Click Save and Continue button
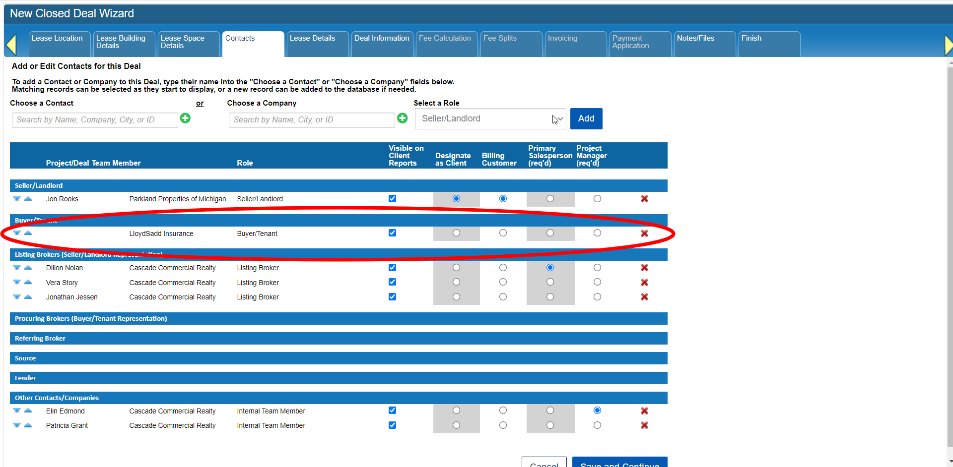This screenshot has width=953, height=467. coord(620,462)
